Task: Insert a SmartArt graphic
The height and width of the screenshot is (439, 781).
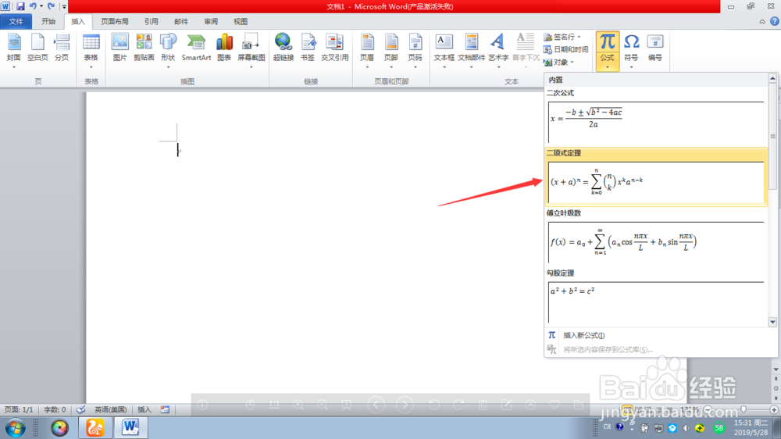Action: 196,48
